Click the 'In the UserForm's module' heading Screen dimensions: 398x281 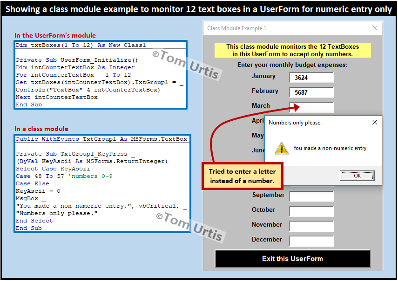(55, 35)
